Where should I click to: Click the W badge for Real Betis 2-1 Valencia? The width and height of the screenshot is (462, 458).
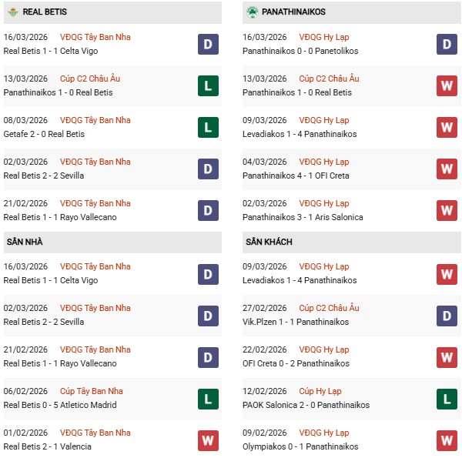(208, 440)
